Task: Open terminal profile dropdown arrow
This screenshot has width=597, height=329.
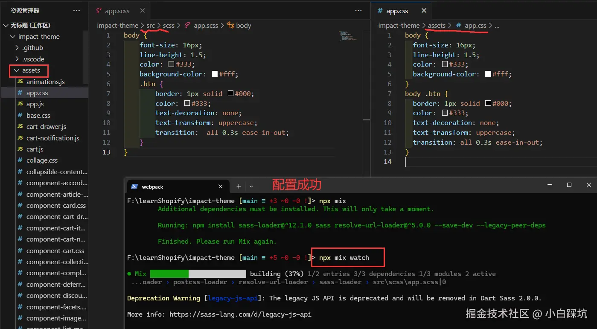Action: [x=251, y=186]
